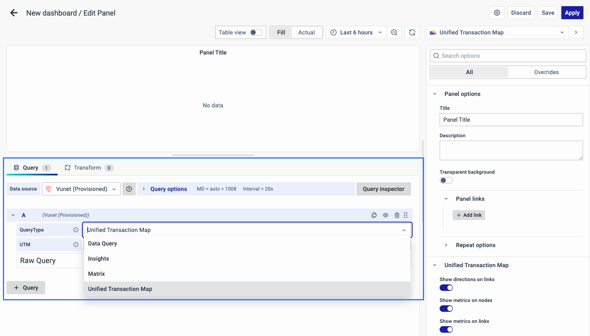Open the Overrides tab in panel options
The width and height of the screenshot is (590, 336).
point(546,72)
